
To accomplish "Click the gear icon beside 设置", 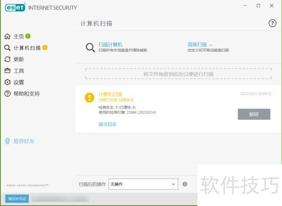I will coord(7,82).
